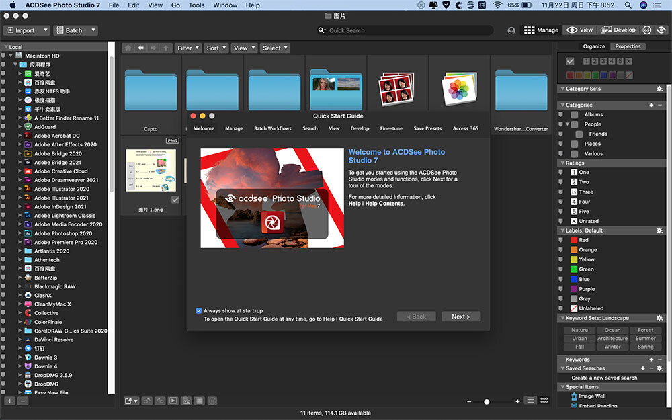Switch to Develop mode

click(618, 30)
